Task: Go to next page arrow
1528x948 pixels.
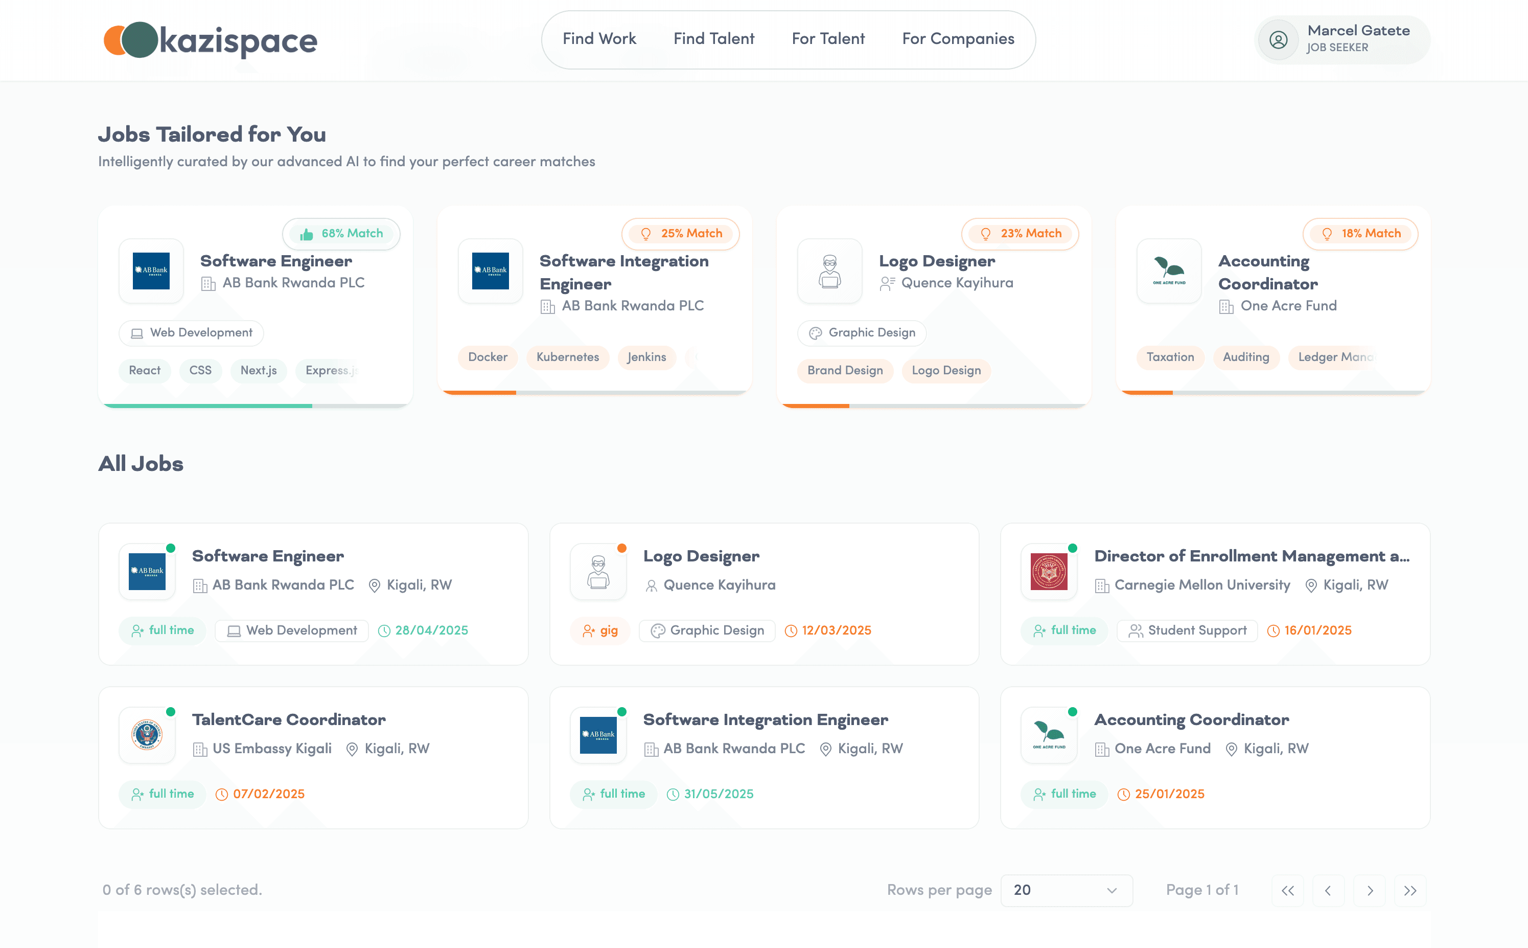Action: [x=1370, y=890]
